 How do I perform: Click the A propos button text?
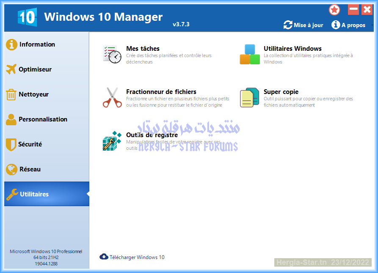[353, 25]
